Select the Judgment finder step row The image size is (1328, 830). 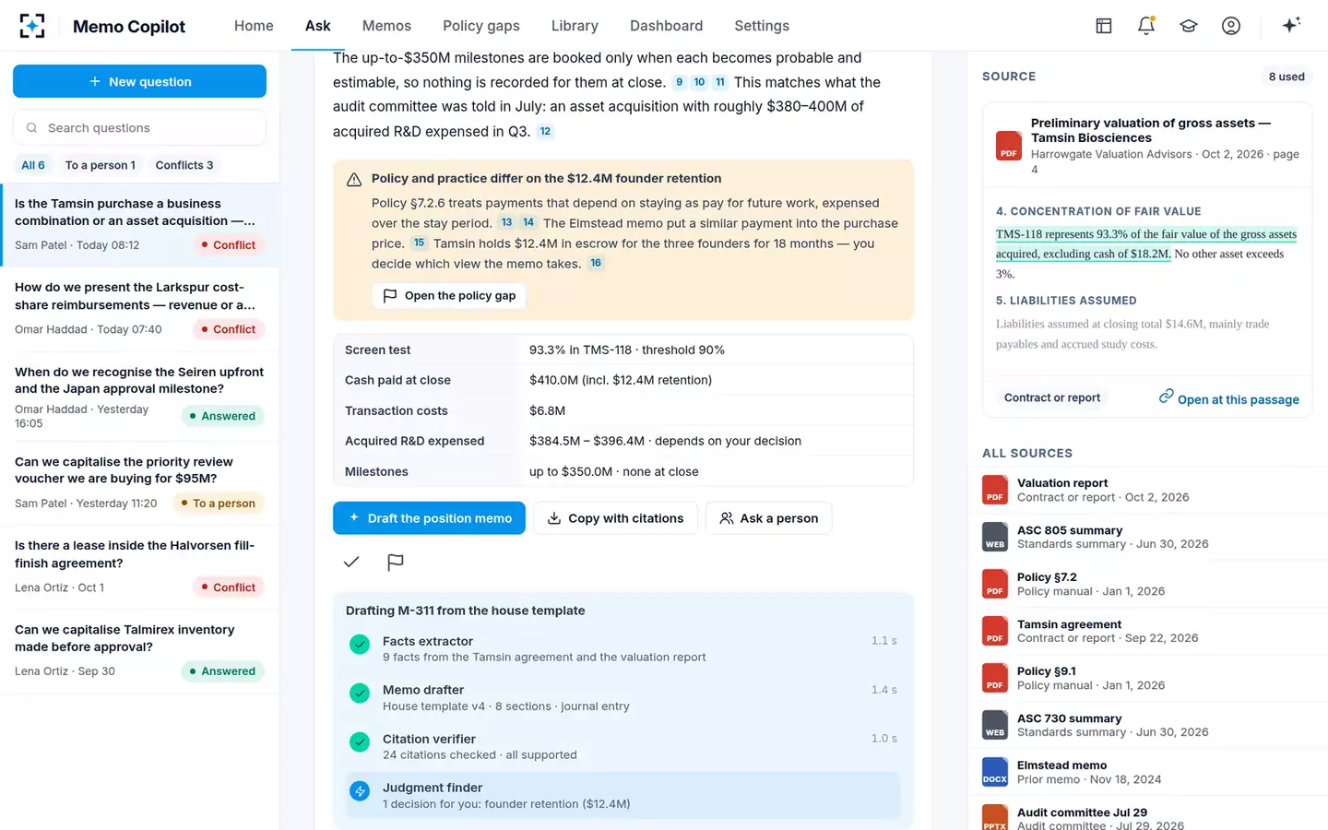(x=623, y=795)
